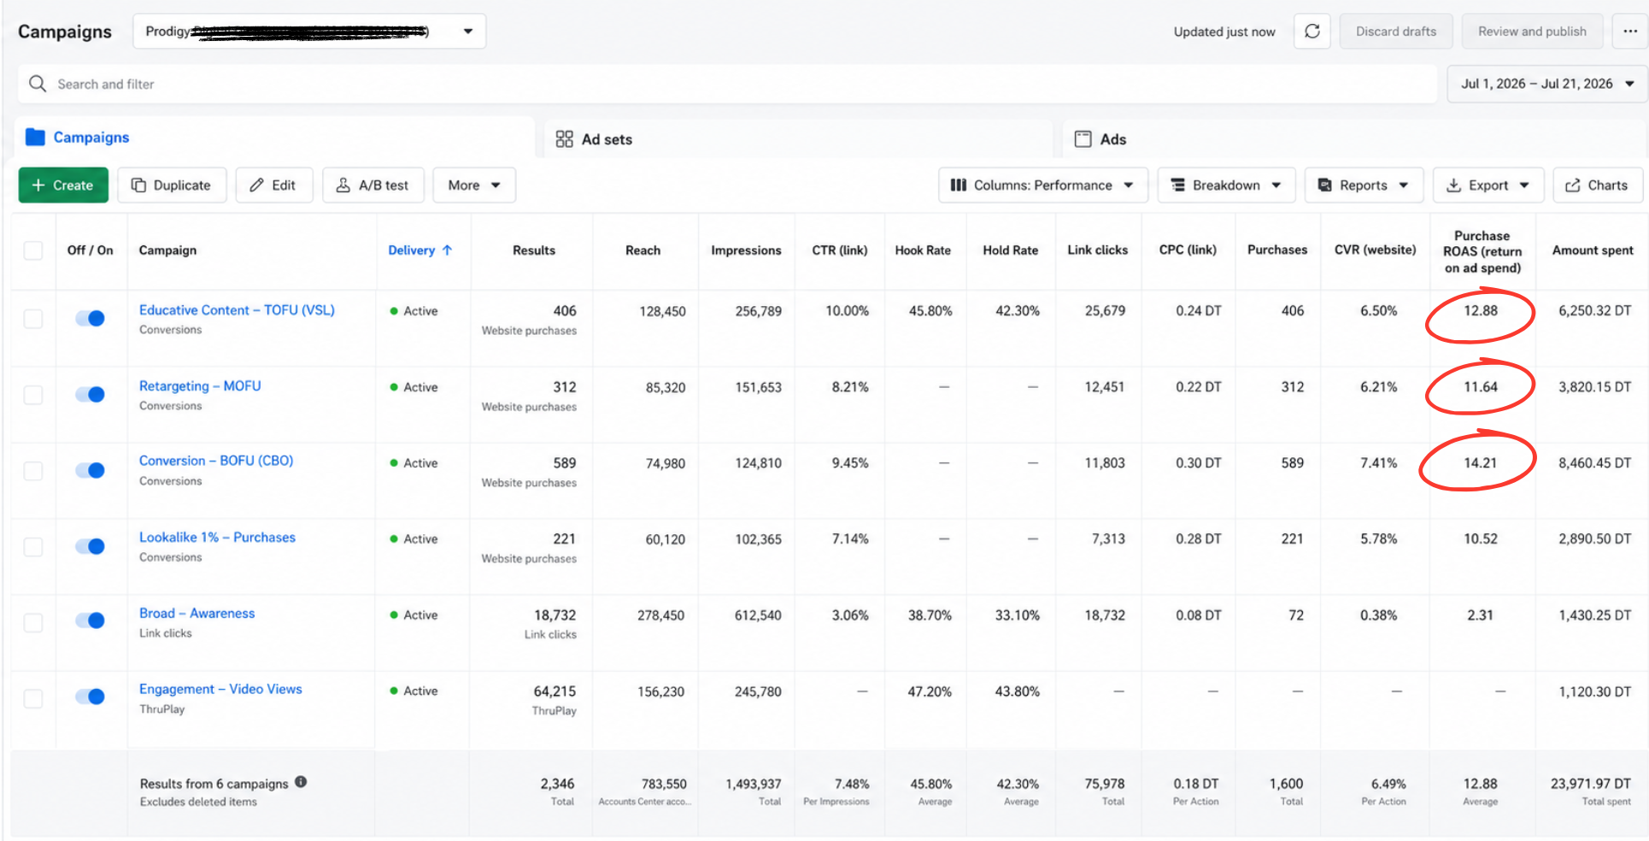Image resolution: width=1649 pixels, height=841 pixels.
Task: Toggle off the Educative Content – TOFU campaign
Action: click(x=90, y=318)
